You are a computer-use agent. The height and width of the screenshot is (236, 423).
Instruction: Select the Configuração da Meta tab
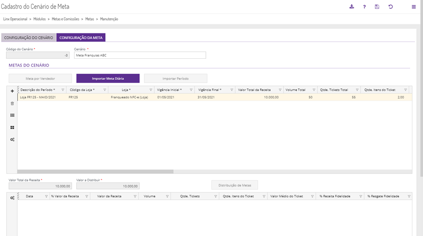pos(81,37)
